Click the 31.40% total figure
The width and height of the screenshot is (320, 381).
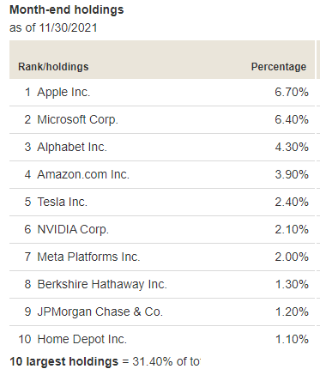click(x=153, y=361)
